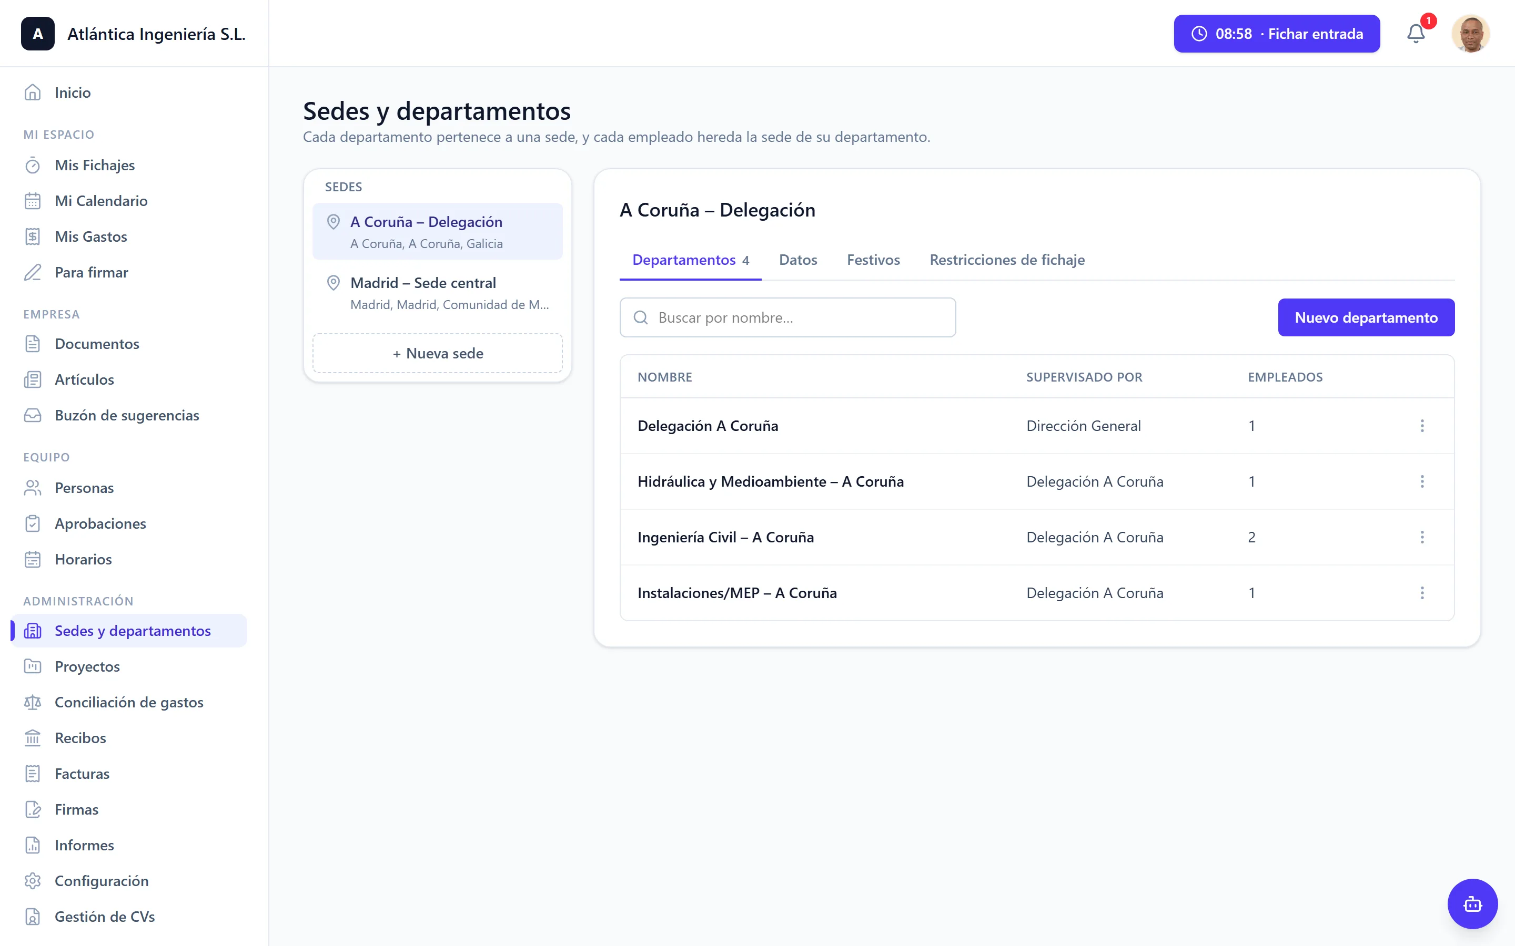Click the Personas users icon

[x=33, y=487]
